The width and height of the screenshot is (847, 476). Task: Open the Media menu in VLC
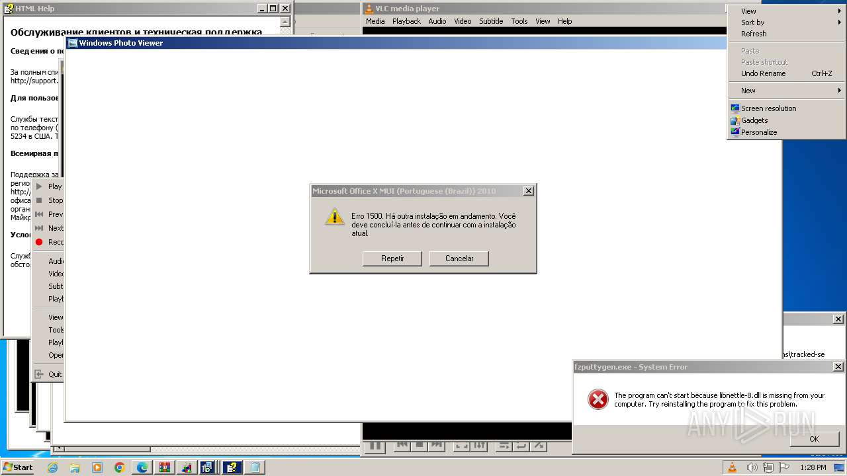pyautogui.click(x=375, y=21)
